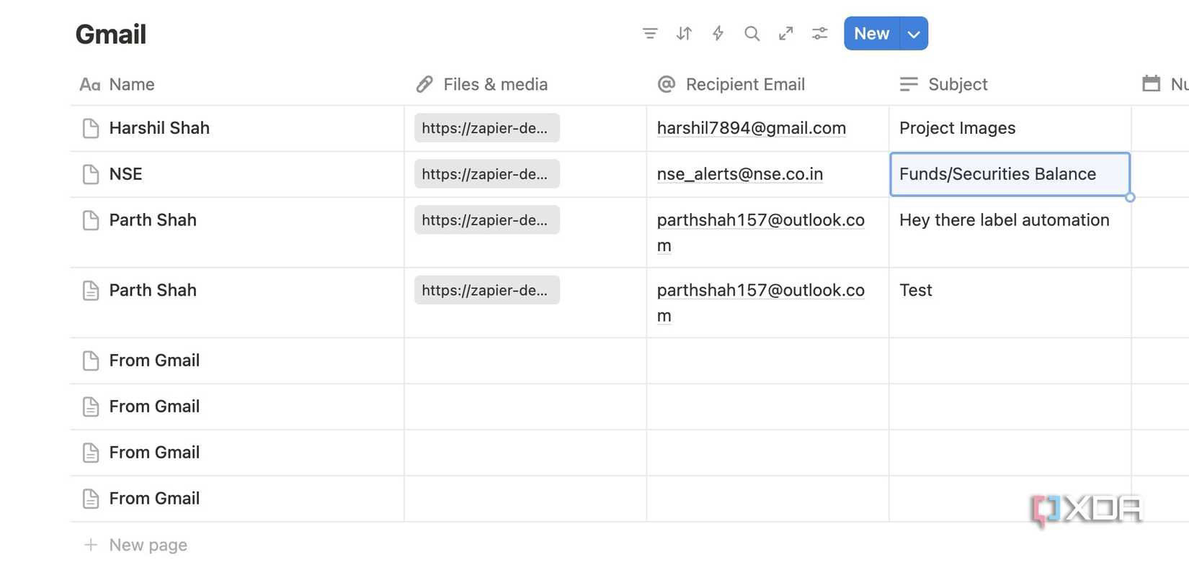Click the paperclip icon on Files & media column
Image resolution: width=1189 pixels, height=575 pixels.
click(424, 84)
